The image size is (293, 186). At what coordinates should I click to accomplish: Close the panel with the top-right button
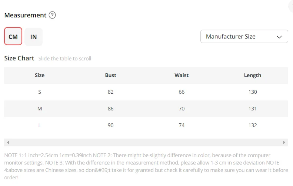click(291, 7)
